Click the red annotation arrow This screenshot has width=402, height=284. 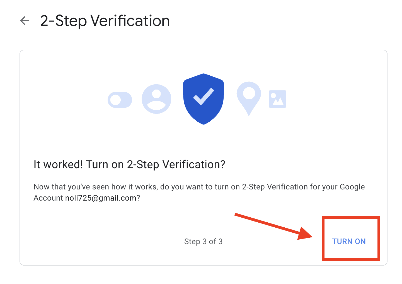[x=273, y=226]
